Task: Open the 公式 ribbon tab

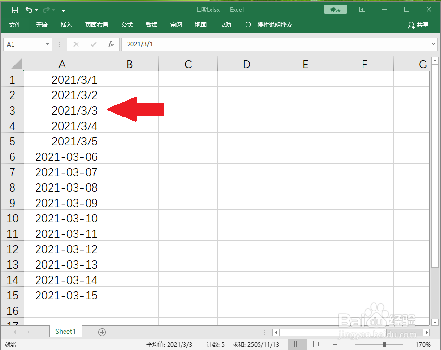Action: 127,25
